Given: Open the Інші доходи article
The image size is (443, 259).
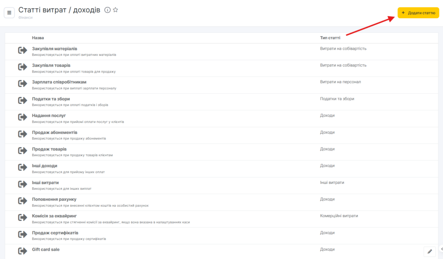Looking at the screenshot, I should click(x=45, y=166).
